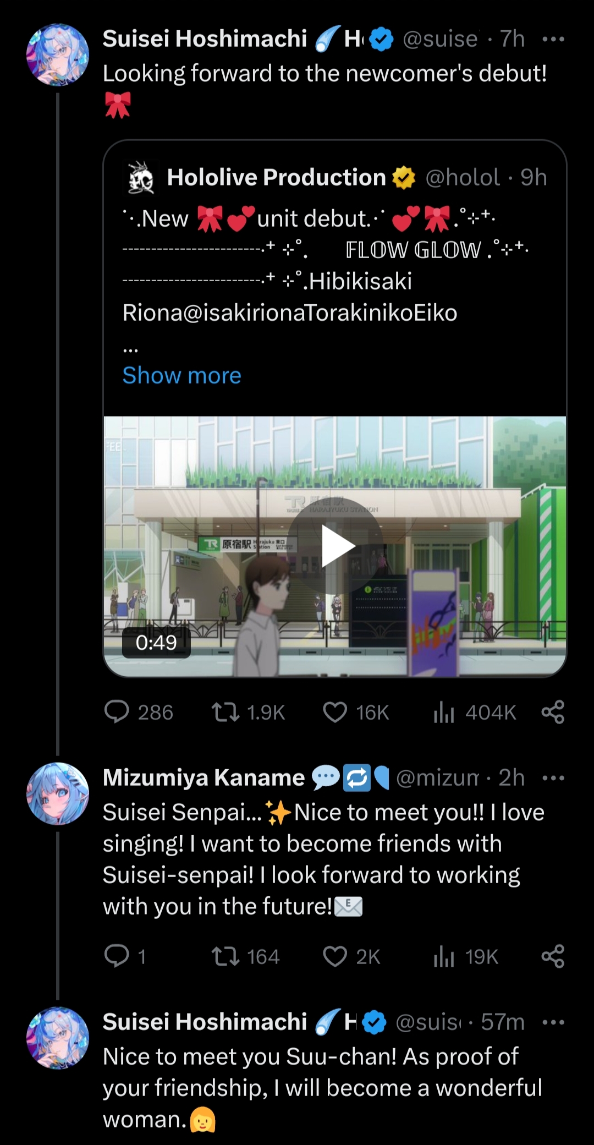
Task: Reply to Suisei's newcomer debut tweet
Action: 117,712
